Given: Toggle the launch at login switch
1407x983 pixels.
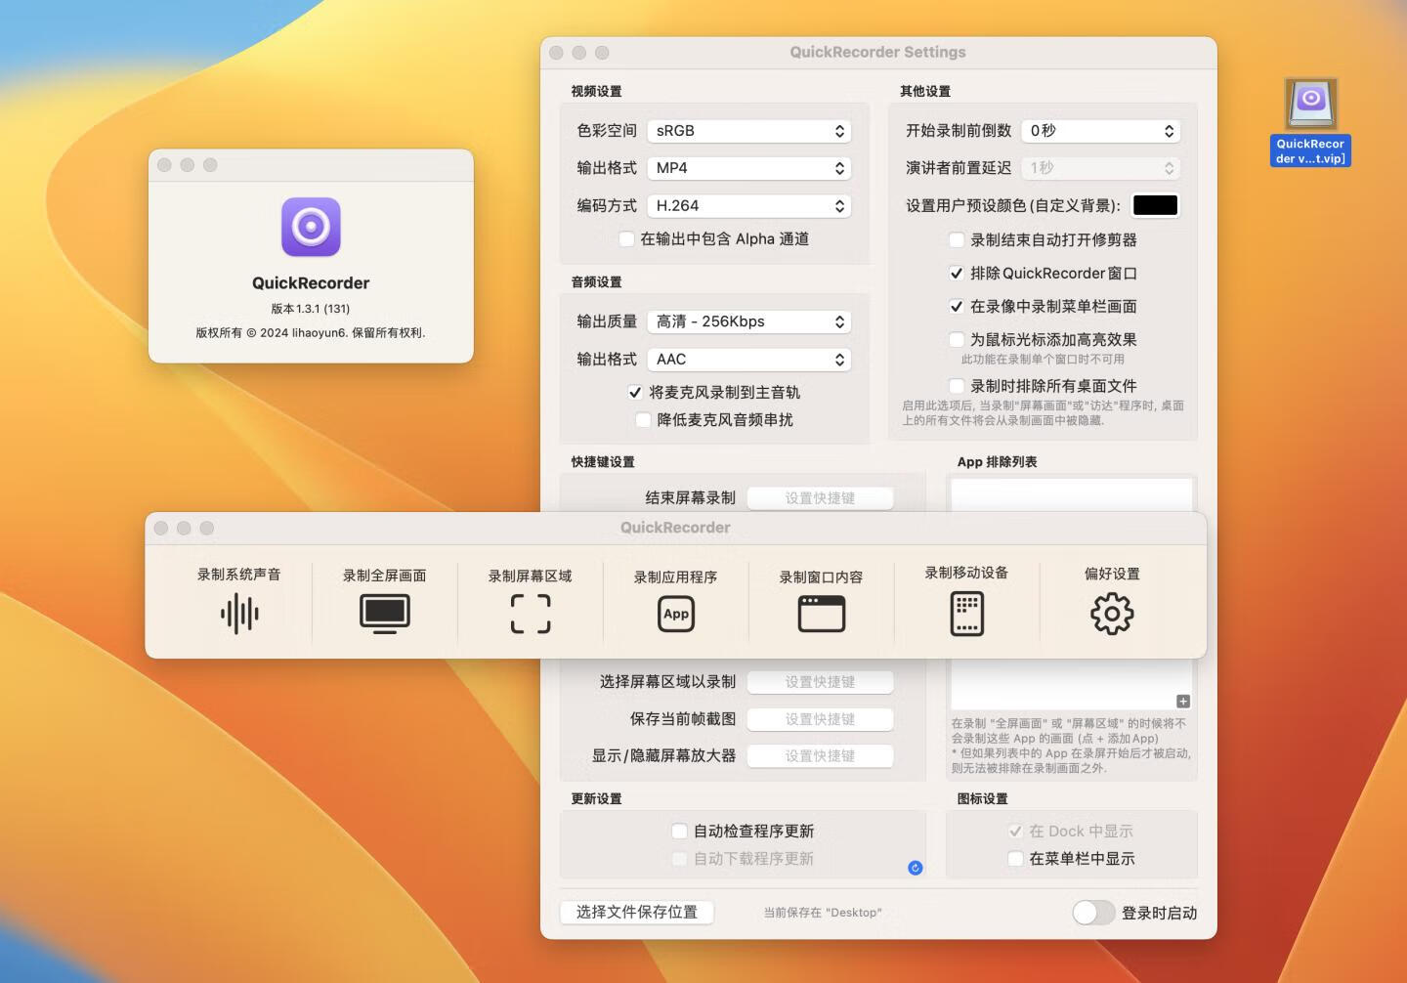Looking at the screenshot, I should click(1093, 913).
